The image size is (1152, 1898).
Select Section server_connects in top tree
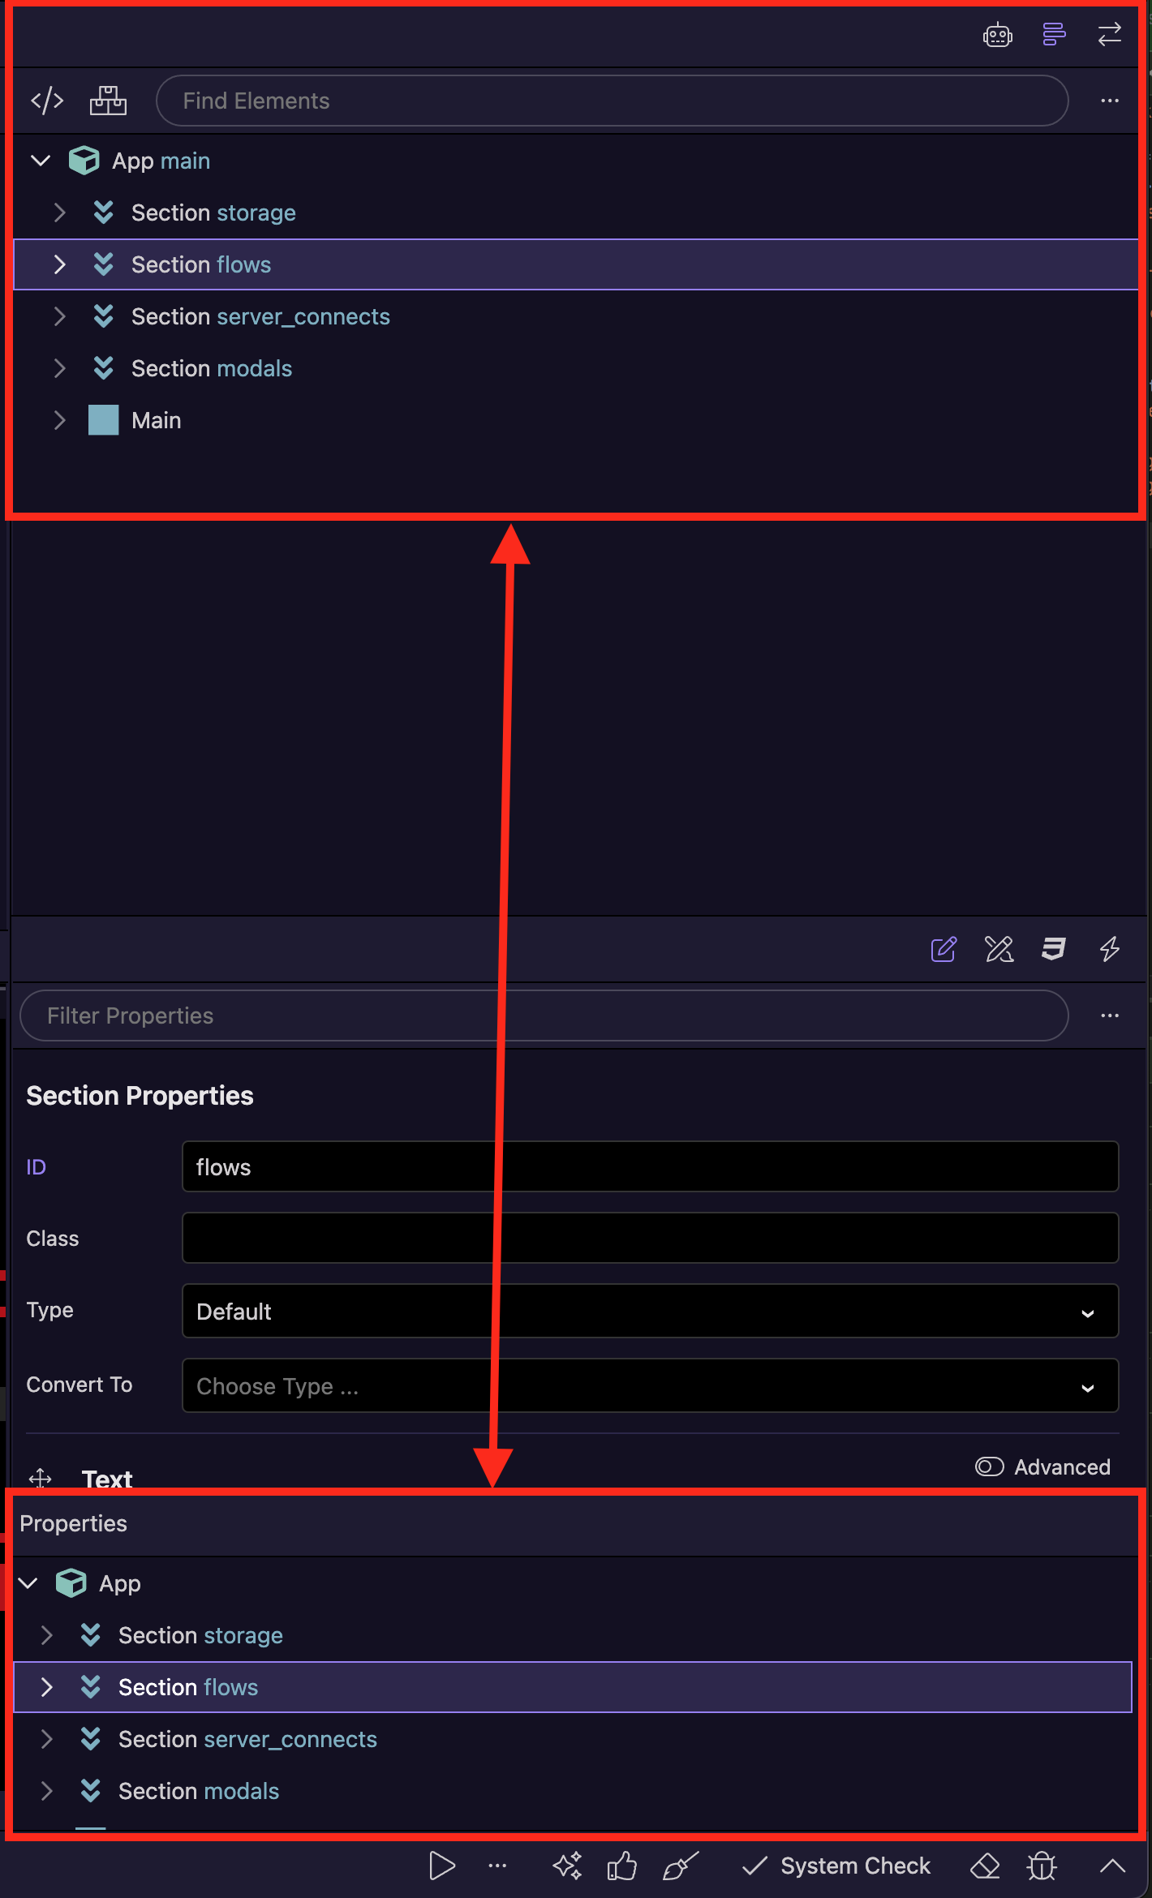[260, 316]
